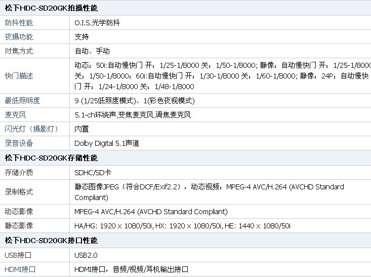Viewport: 371px width, 277px height.
Task: Select the 静态影像 label
Action: [x=19, y=226]
